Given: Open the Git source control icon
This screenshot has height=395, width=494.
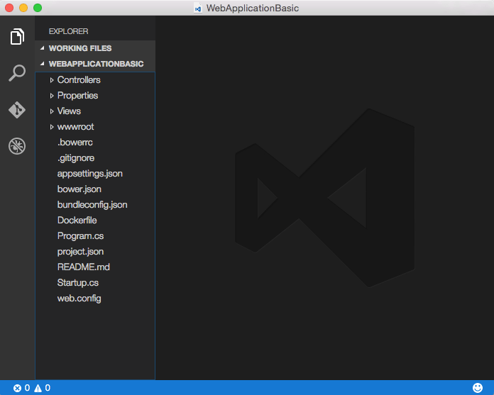Looking at the screenshot, I should click(17, 110).
